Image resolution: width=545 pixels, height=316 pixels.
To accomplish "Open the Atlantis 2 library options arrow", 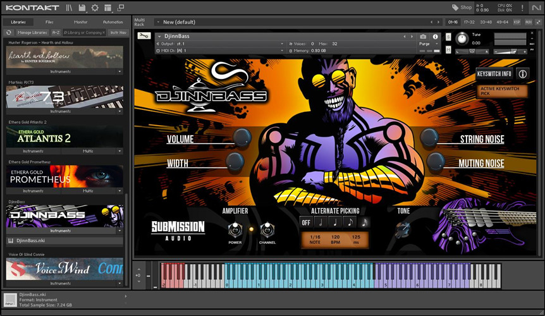I will (x=119, y=151).
